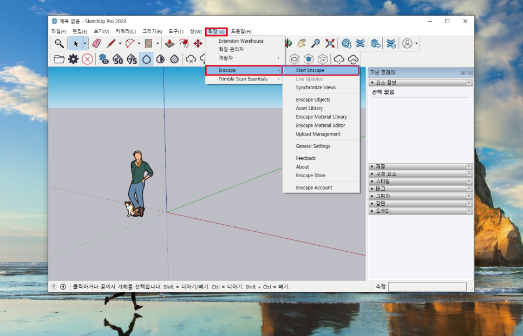Screen dimensions: 523x336
Task: Toggle the hatched droplet style
Action: coord(174,59)
